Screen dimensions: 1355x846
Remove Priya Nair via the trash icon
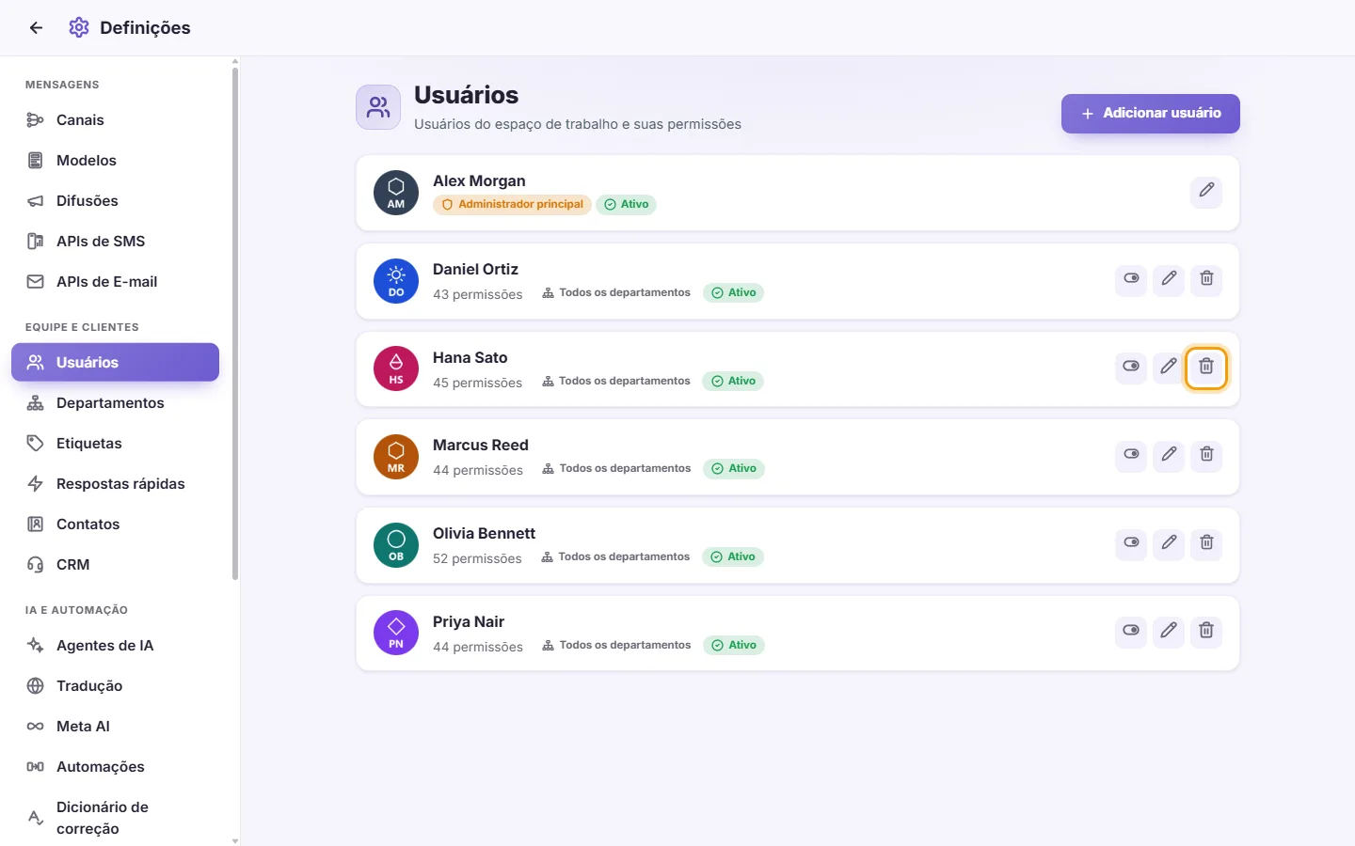(x=1206, y=631)
